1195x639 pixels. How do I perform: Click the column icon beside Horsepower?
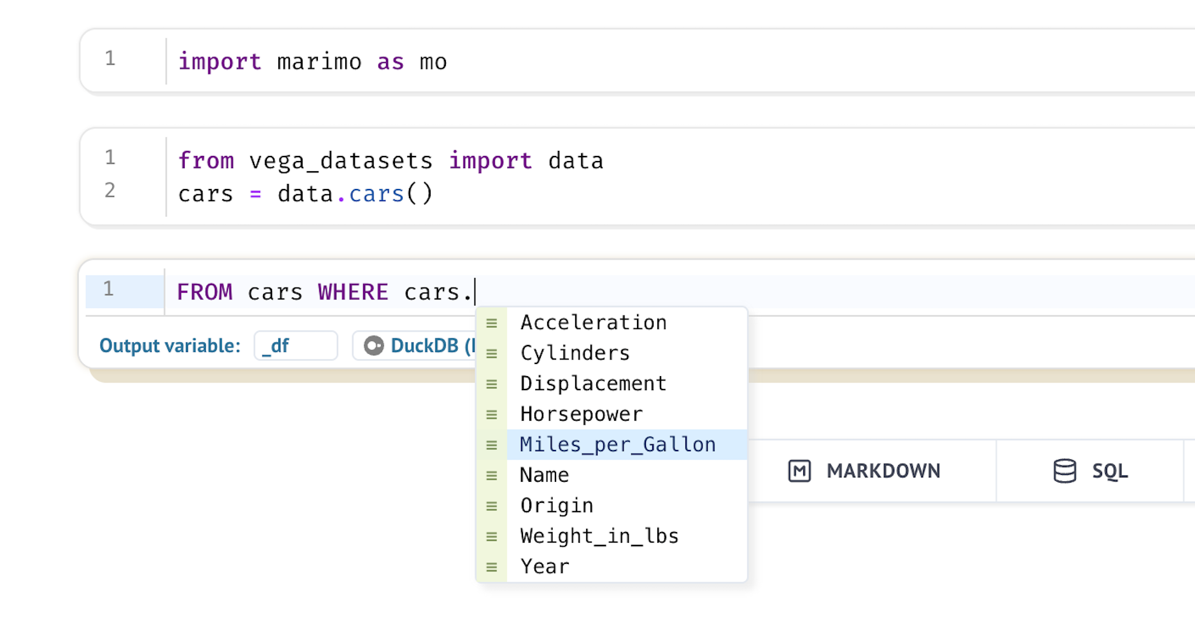point(492,415)
